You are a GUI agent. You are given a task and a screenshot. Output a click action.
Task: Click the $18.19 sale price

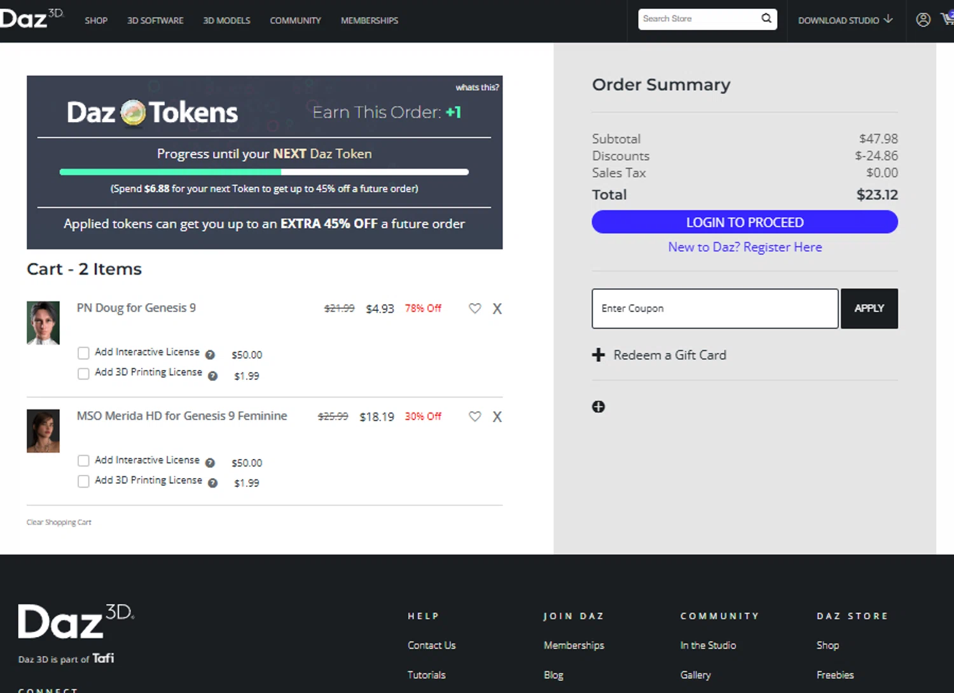(377, 417)
